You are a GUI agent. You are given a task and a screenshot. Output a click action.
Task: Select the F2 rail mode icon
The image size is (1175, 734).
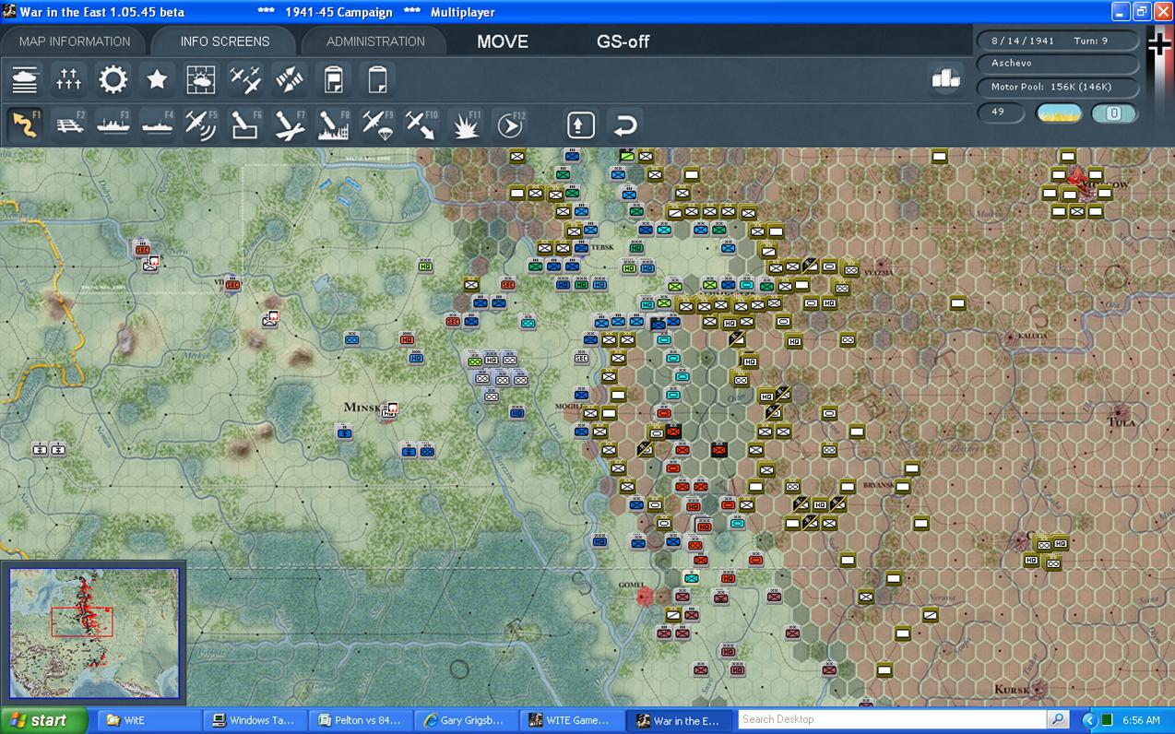tap(69, 124)
